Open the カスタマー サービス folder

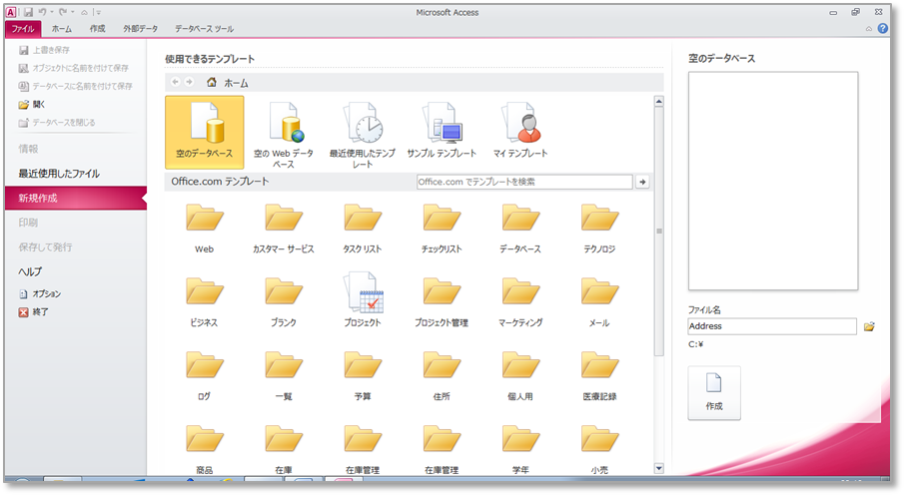283,229
